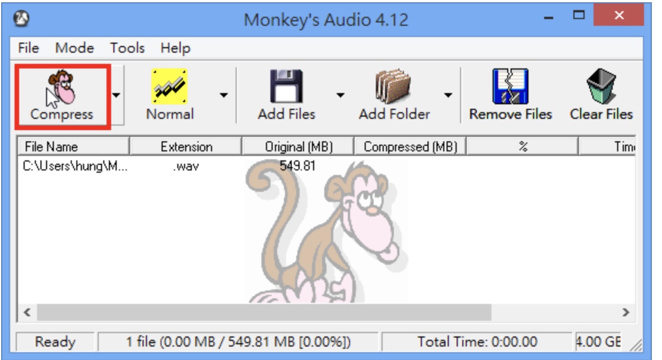
Task: Maximize the Monkey's Audio window
Action: [579, 16]
